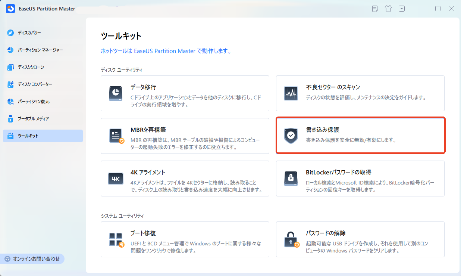The height and width of the screenshot is (276, 461).
Task: Click the bad sector scan waveform icon
Action: pos(291,93)
